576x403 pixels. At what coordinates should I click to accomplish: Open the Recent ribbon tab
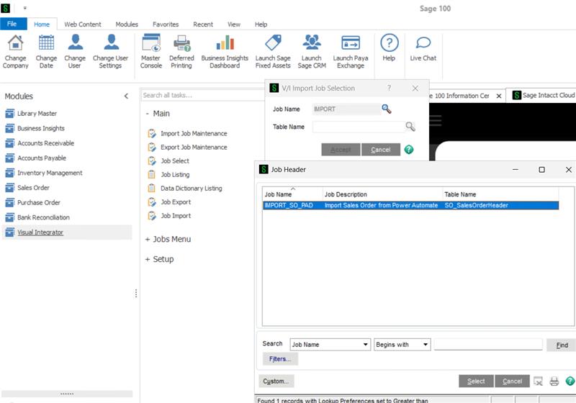click(x=203, y=24)
